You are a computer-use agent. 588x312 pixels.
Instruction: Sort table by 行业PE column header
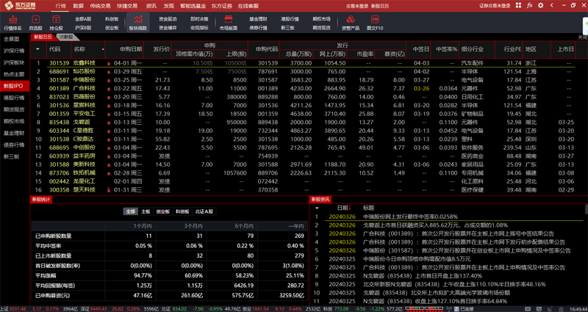pyautogui.click(x=512, y=49)
